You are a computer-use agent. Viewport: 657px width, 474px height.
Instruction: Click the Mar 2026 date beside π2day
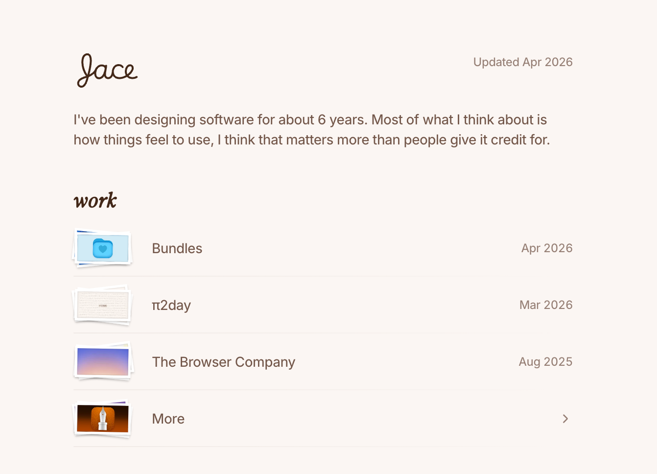coord(546,305)
